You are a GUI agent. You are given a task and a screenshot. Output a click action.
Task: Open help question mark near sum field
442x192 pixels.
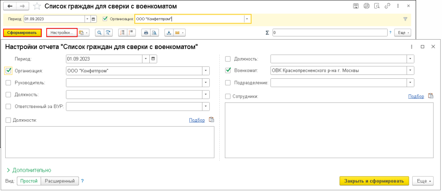pos(390,33)
